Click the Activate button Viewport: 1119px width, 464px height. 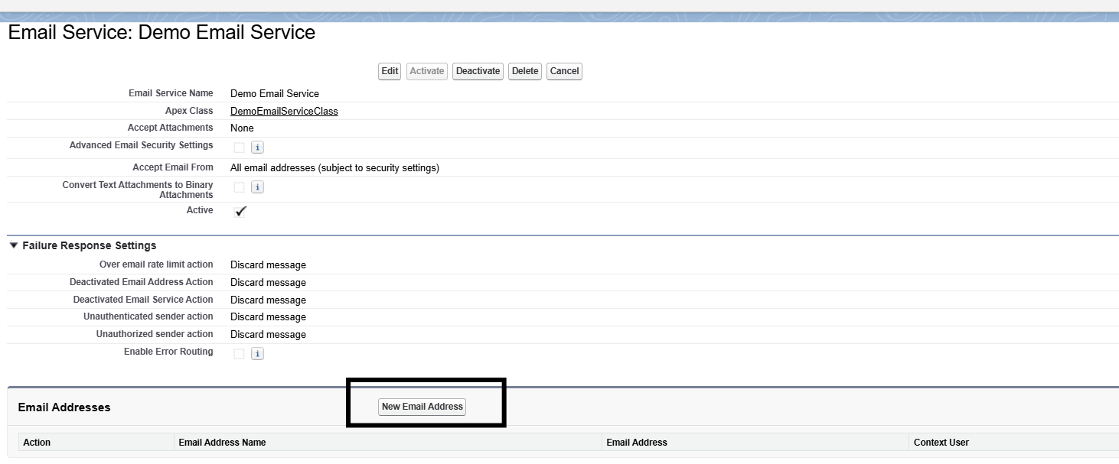[426, 70]
